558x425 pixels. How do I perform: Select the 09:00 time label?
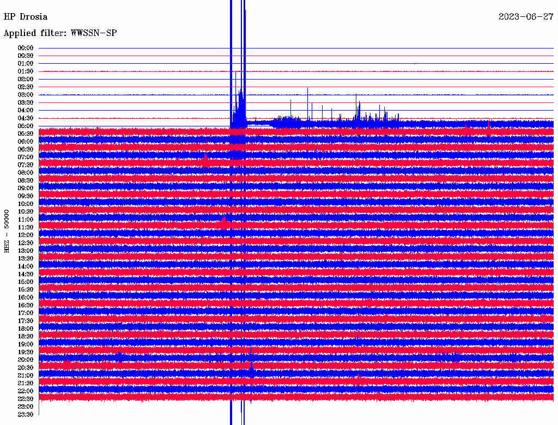[x=26, y=189]
